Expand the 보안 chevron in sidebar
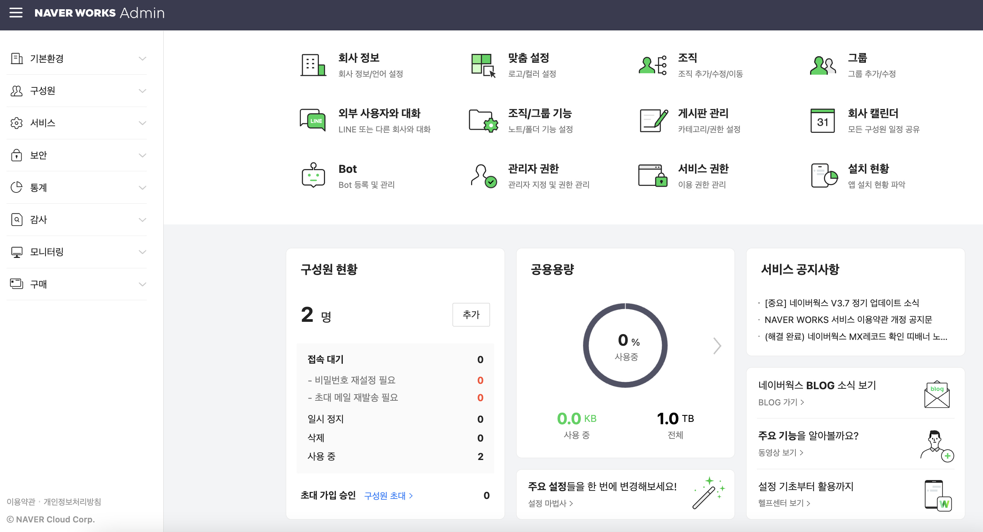Viewport: 983px width, 532px height. point(142,156)
